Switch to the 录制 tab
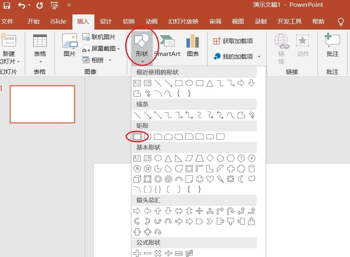 pyautogui.click(x=261, y=22)
